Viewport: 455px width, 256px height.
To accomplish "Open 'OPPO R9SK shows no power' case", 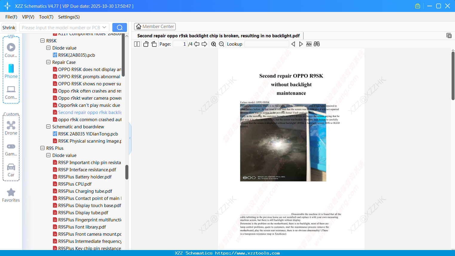I will click(87, 84).
